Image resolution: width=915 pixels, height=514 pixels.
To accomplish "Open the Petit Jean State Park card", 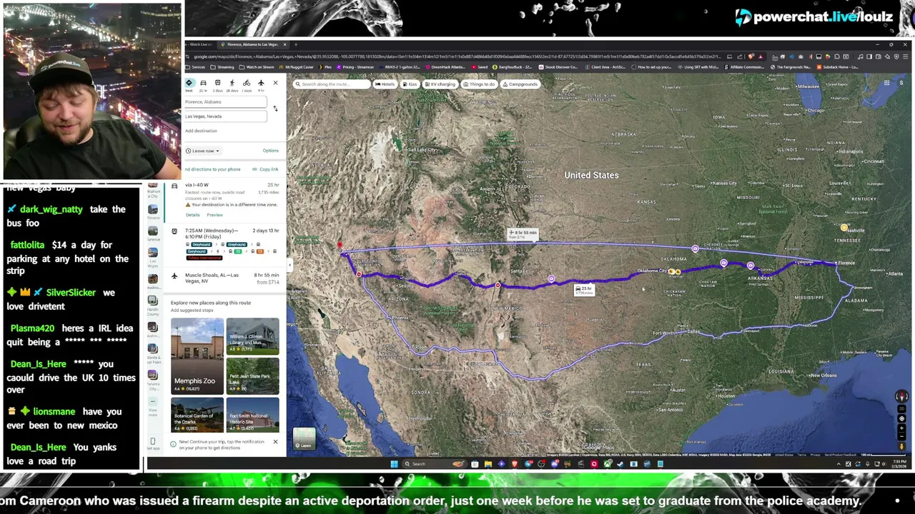I will click(252, 376).
